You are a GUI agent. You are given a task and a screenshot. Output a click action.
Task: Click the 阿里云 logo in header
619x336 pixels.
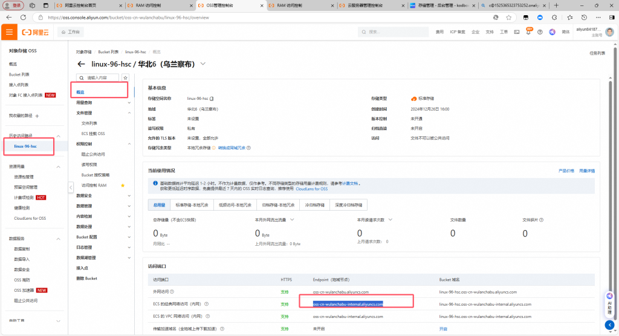[36, 31]
